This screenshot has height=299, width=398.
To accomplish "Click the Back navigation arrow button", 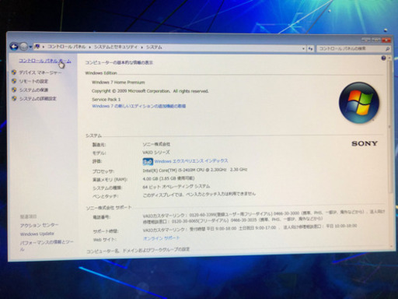I will pyautogui.click(x=14, y=47).
